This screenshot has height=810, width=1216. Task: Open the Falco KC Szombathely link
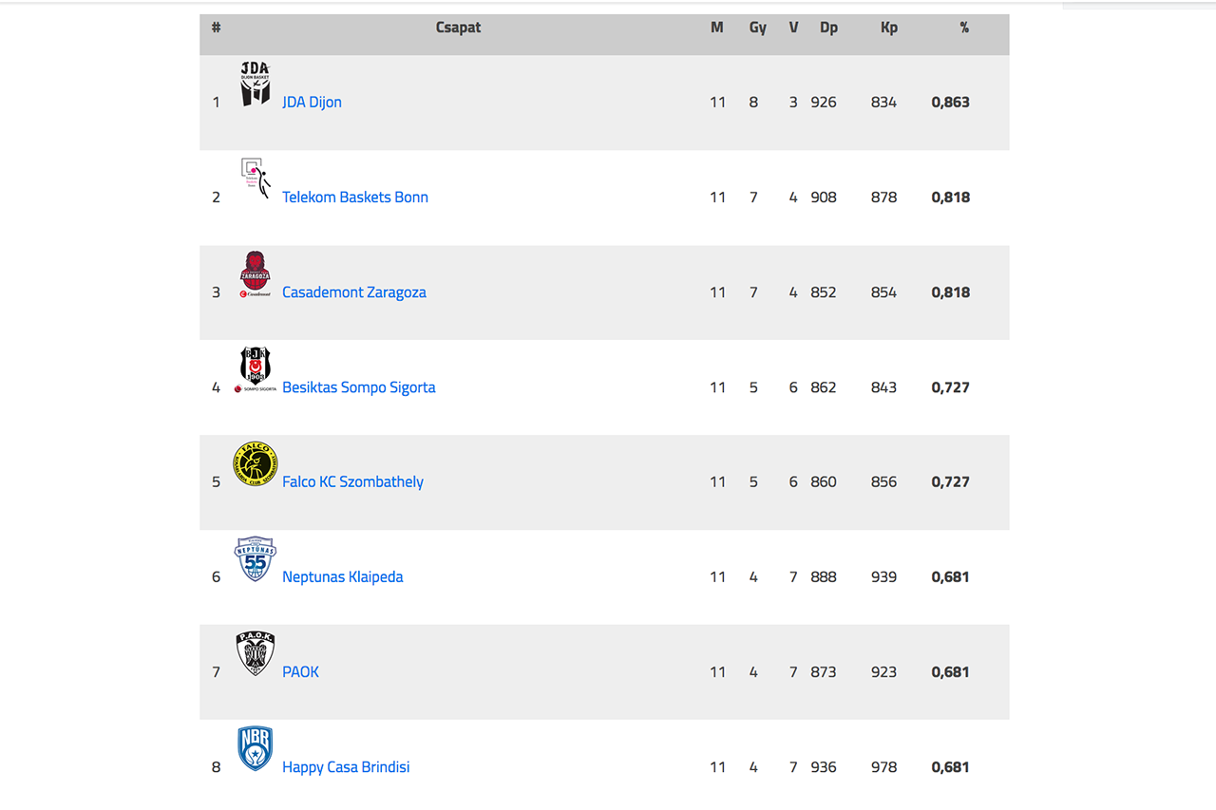pyautogui.click(x=352, y=482)
